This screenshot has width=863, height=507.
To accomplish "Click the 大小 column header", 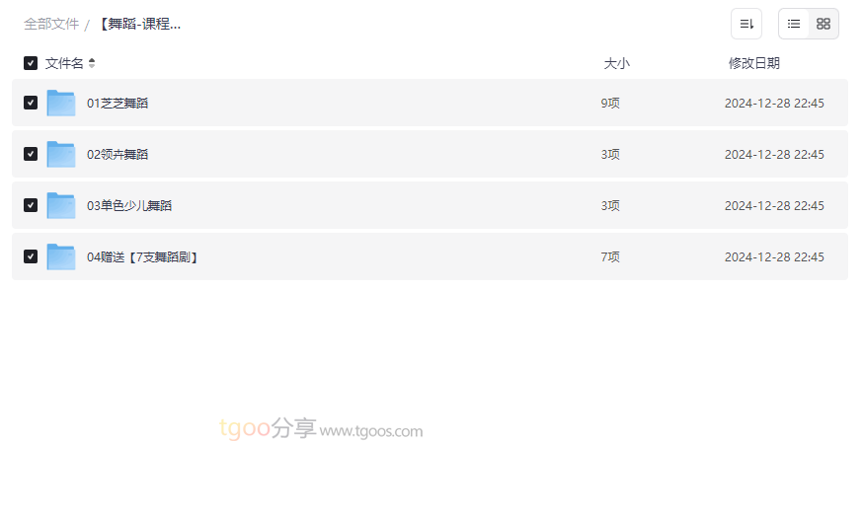I will pos(616,63).
